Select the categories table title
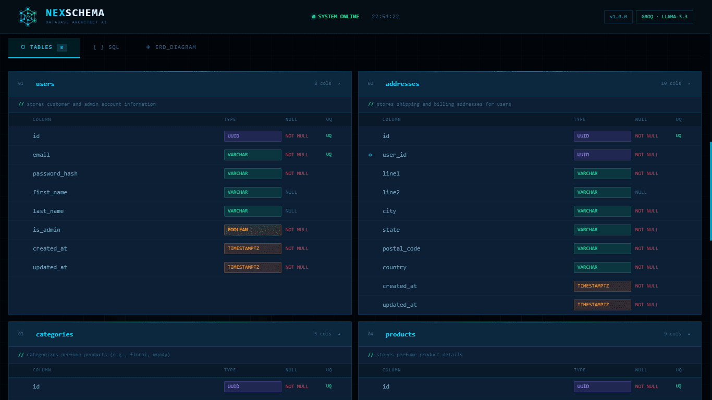This screenshot has height=400, width=712. coord(54,334)
